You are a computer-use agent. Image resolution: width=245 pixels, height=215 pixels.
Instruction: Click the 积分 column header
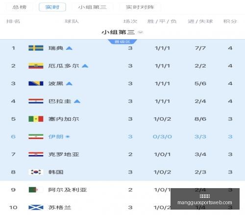tap(230, 21)
